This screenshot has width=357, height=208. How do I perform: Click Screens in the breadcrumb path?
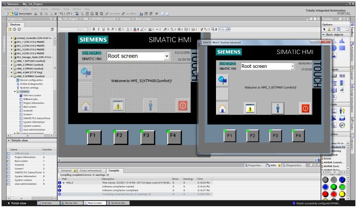tap(125, 19)
